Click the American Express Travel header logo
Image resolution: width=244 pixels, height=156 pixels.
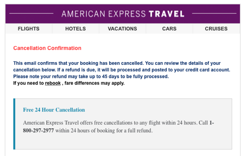(x=123, y=14)
